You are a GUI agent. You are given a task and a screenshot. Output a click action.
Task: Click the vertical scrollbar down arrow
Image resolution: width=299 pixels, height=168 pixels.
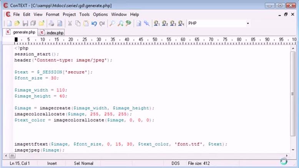pos(293,150)
